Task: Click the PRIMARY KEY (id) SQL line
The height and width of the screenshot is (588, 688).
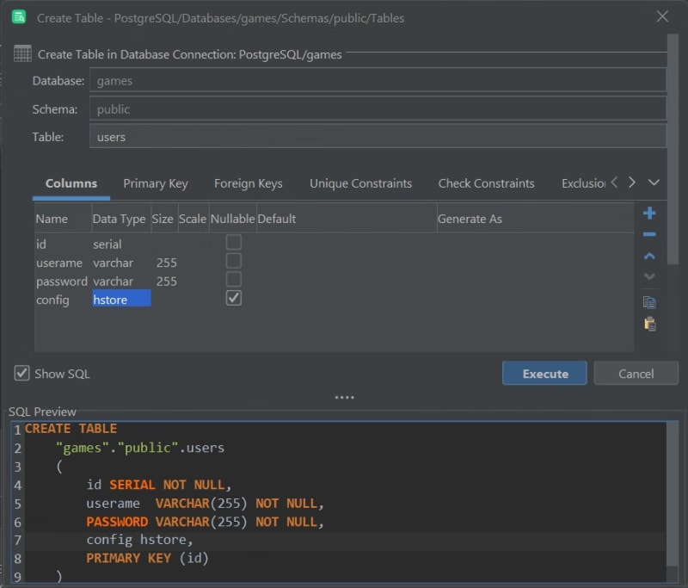Action: [x=147, y=558]
